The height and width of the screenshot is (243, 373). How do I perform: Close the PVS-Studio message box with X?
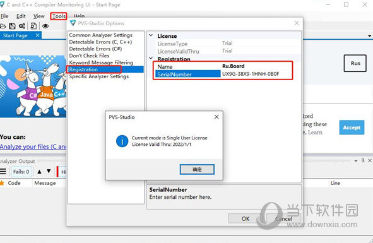(216, 117)
